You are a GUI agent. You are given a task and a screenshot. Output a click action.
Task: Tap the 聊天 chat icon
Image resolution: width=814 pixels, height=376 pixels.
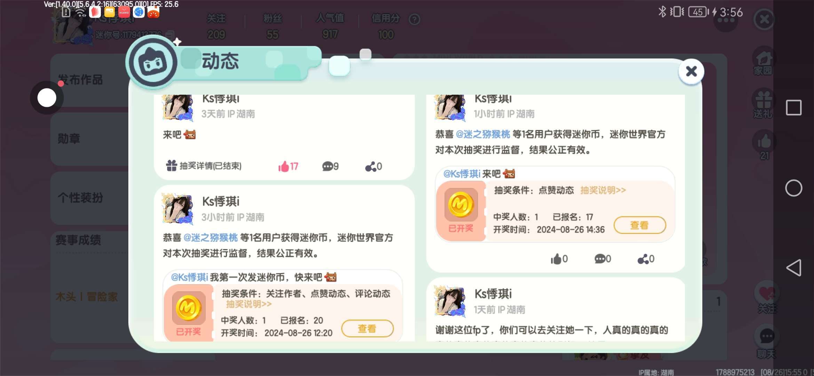pyautogui.click(x=766, y=343)
